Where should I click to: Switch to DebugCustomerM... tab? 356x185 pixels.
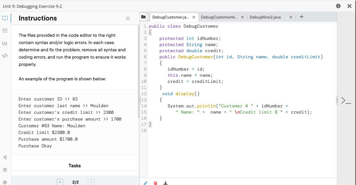(x=219, y=17)
